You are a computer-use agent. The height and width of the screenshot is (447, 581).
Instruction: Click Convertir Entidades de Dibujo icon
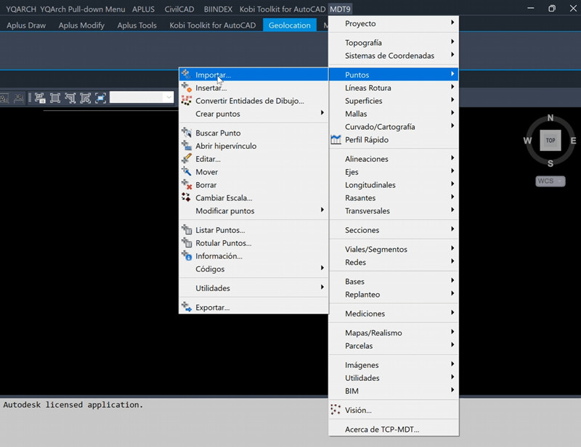pos(187,101)
